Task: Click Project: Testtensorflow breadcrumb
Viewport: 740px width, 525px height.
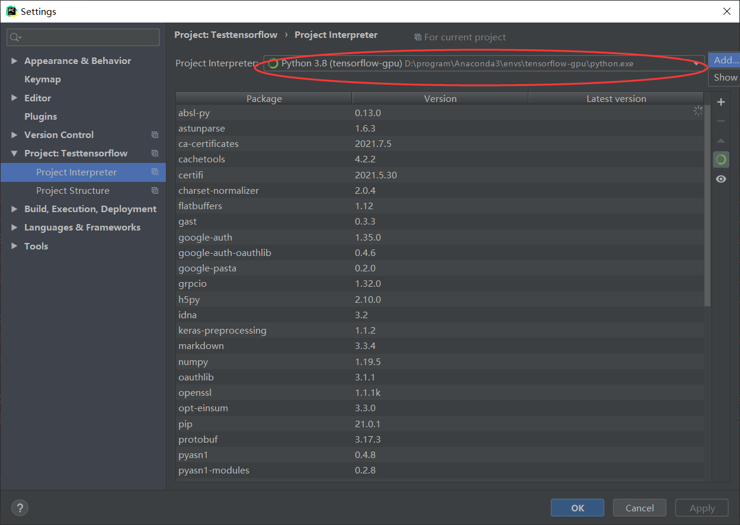Action: pos(226,35)
